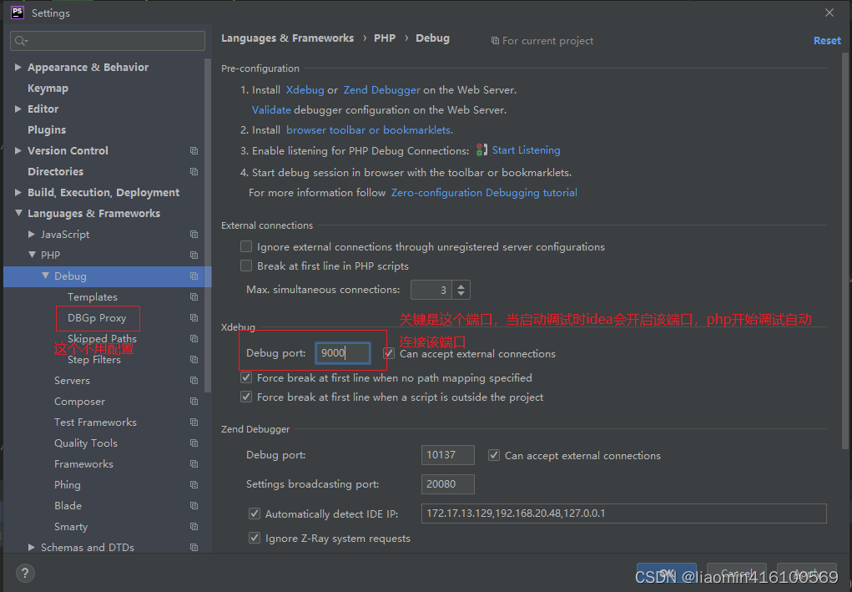Screen dimensions: 852x592
Task: Click the project-level icon beside Step Filters
Action: [194, 359]
